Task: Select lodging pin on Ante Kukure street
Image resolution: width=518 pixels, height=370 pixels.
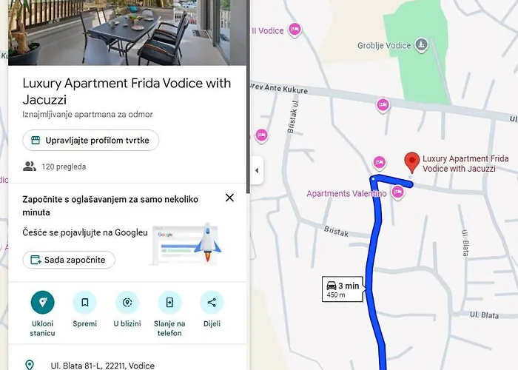Action: click(x=383, y=105)
